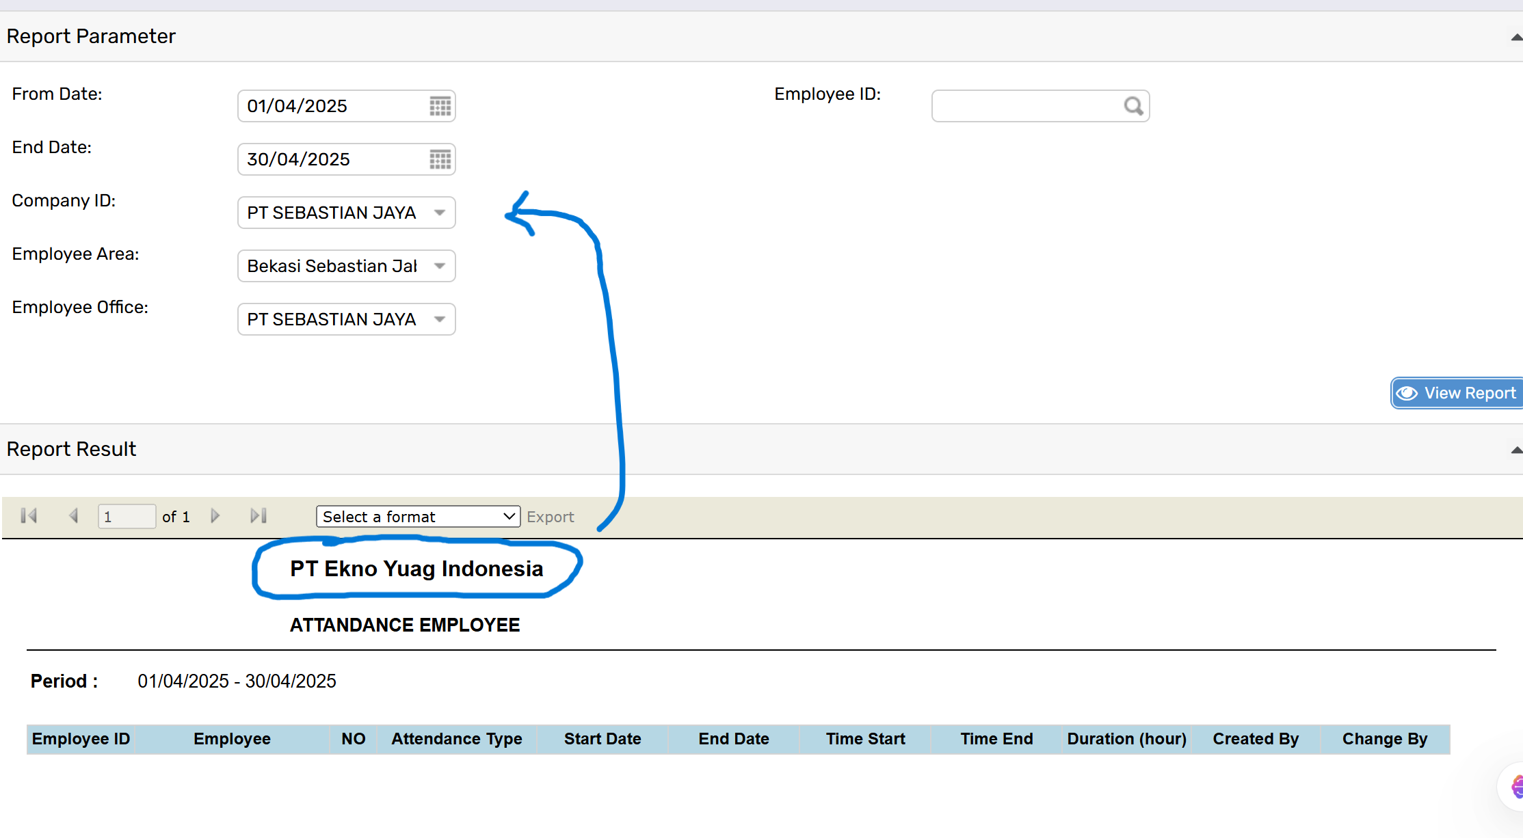Click the View Report button
This screenshot has width=1523, height=838.
(1457, 393)
